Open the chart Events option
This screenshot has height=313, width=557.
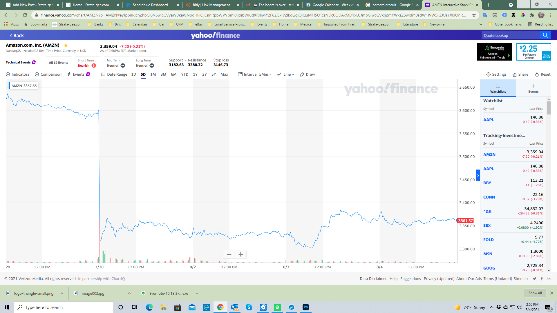tap(79, 74)
